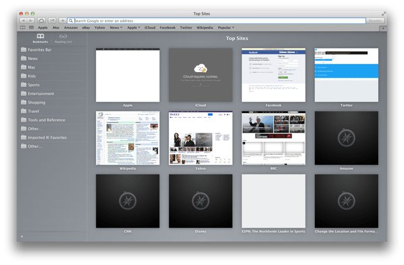The image size is (404, 265).
Task: Select the News folder in sidebar
Action: [52, 59]
